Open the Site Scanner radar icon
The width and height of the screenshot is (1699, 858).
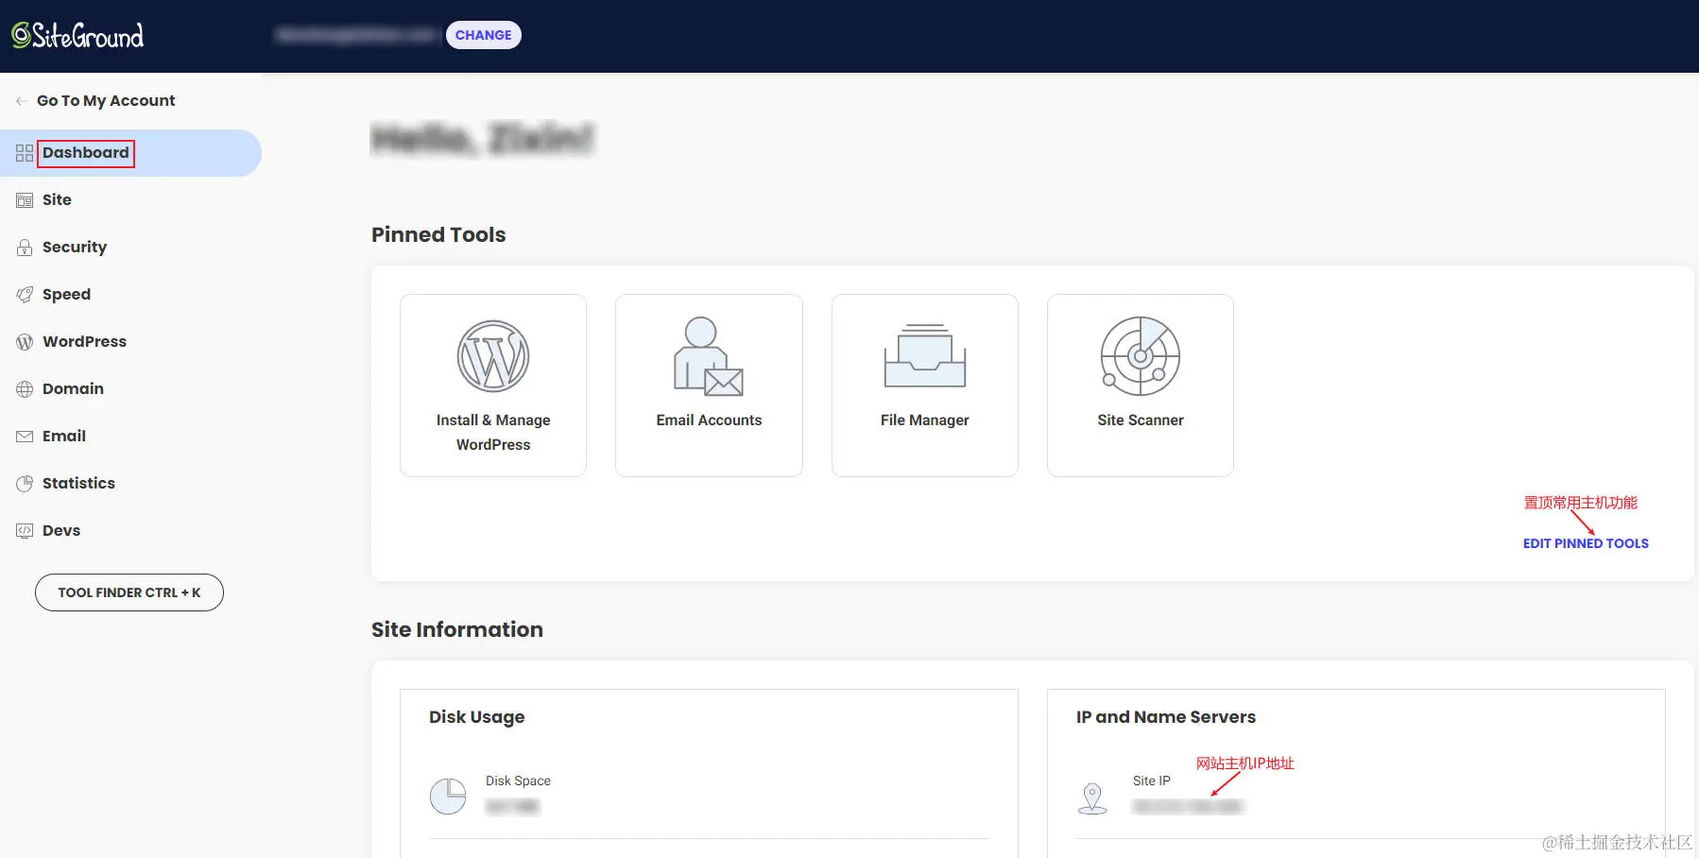[1140, 357]
